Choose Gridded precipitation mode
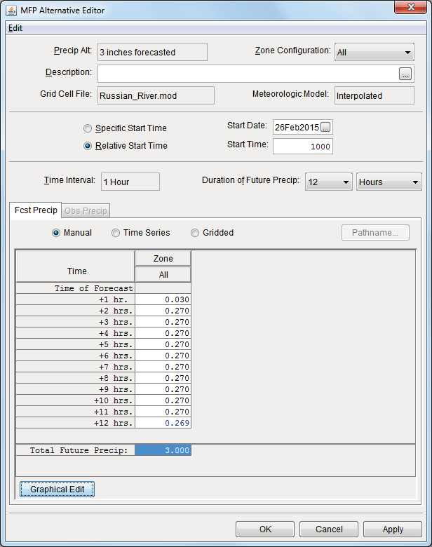Image resolution: width=432 pixels, height=547 pixels. click(x=195, y=233)
